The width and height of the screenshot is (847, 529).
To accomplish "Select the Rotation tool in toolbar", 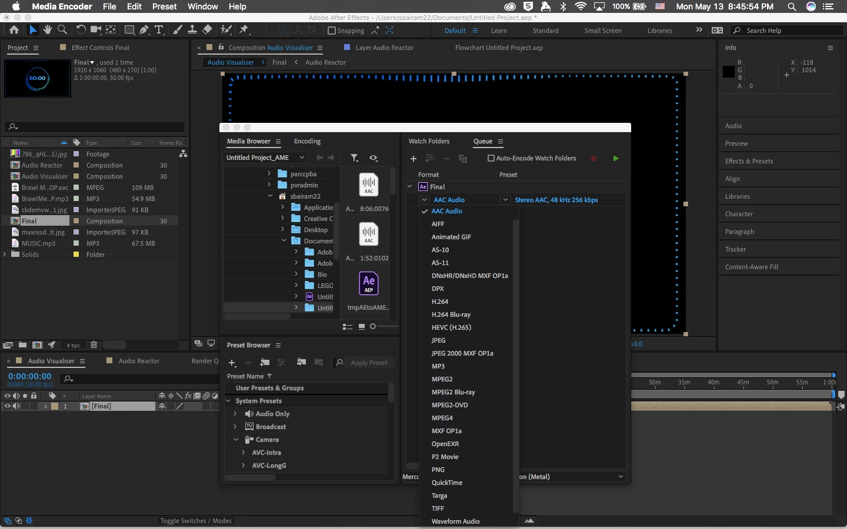I will (81, 29).
